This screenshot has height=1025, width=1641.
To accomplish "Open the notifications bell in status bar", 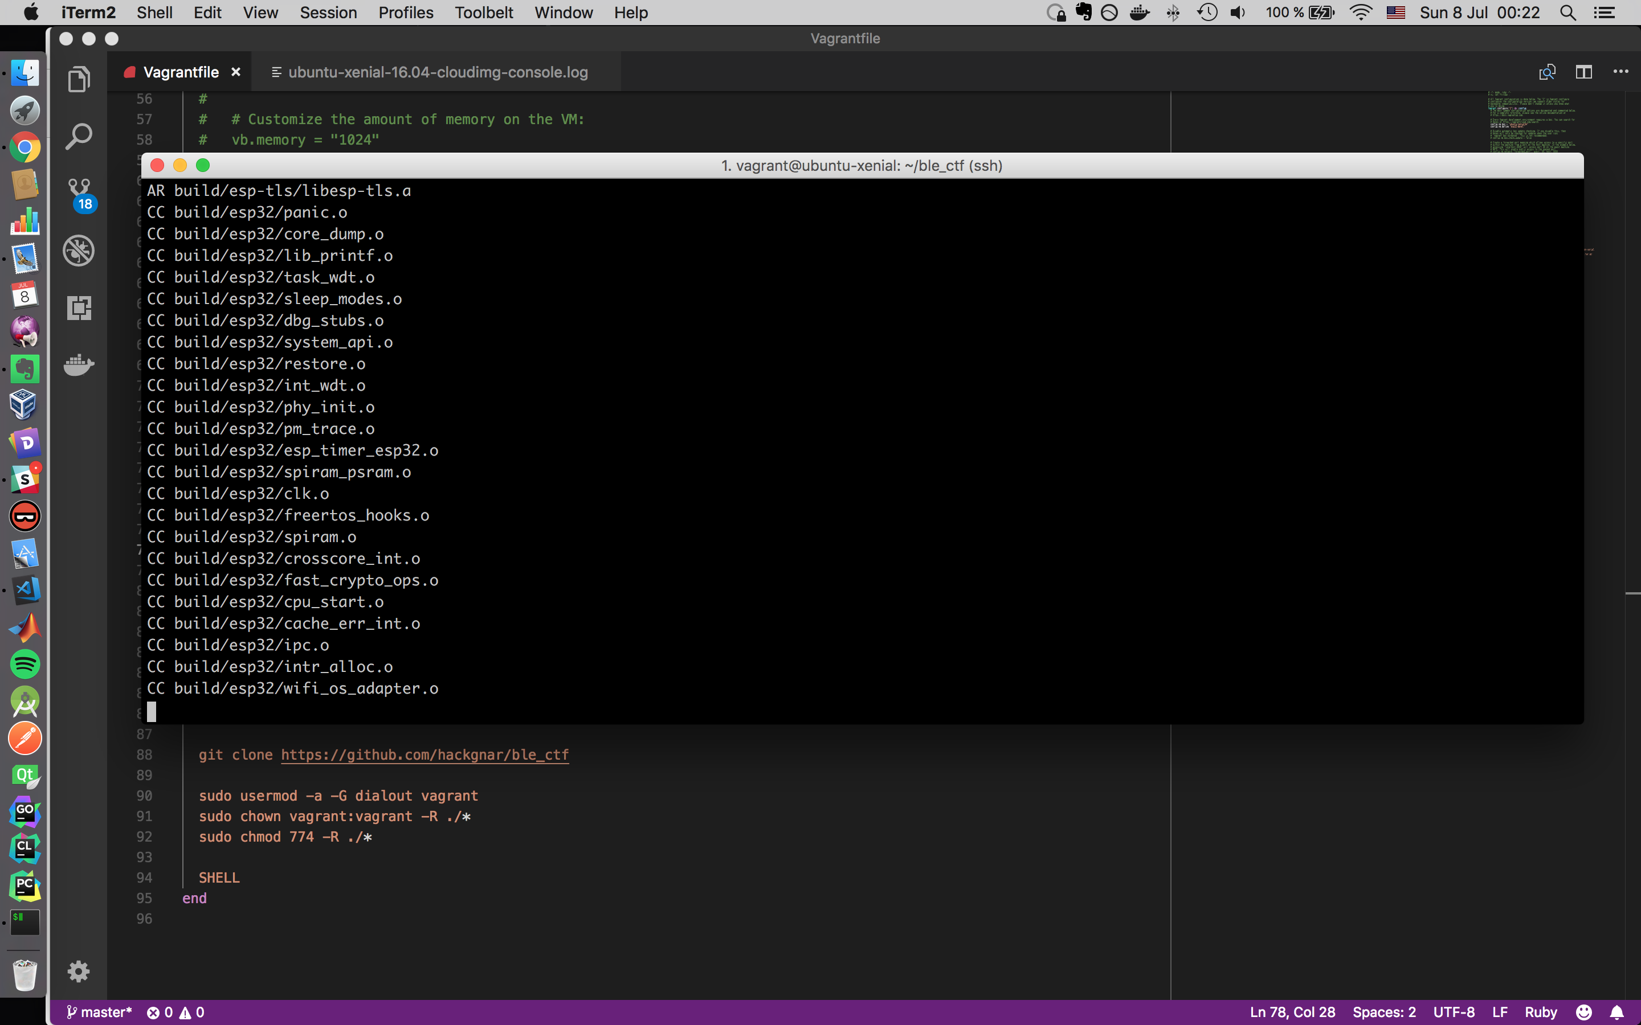I will (1616, 1012).
